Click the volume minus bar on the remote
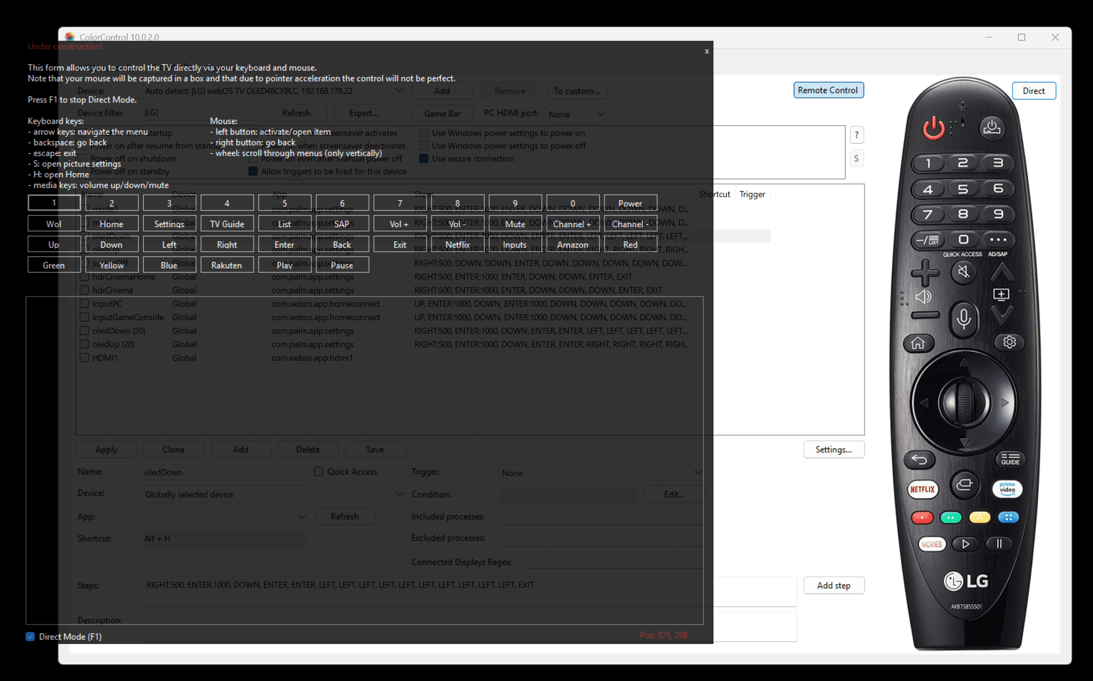Screen dimensions: 1093x681 tap(925, 315)
